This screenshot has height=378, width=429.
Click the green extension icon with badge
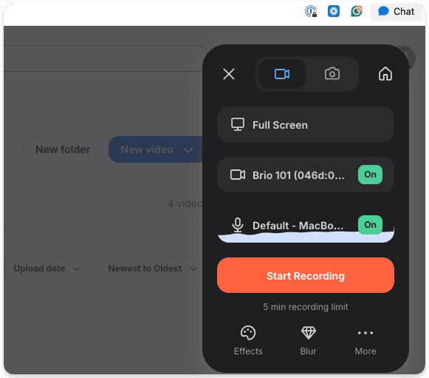[357, 12]
